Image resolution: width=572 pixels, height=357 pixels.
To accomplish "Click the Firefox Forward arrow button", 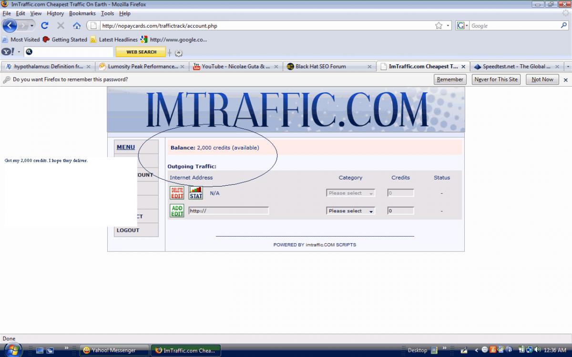I will point(23,25).
